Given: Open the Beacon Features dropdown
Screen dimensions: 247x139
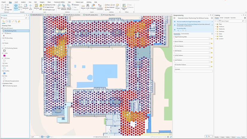Looking at the screenshot, I should tap(209, 43).
